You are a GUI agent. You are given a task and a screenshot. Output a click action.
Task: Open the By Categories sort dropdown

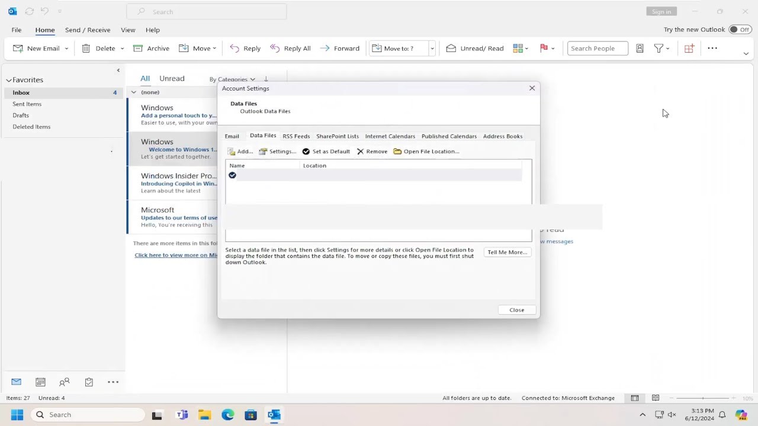pos(232,79)
